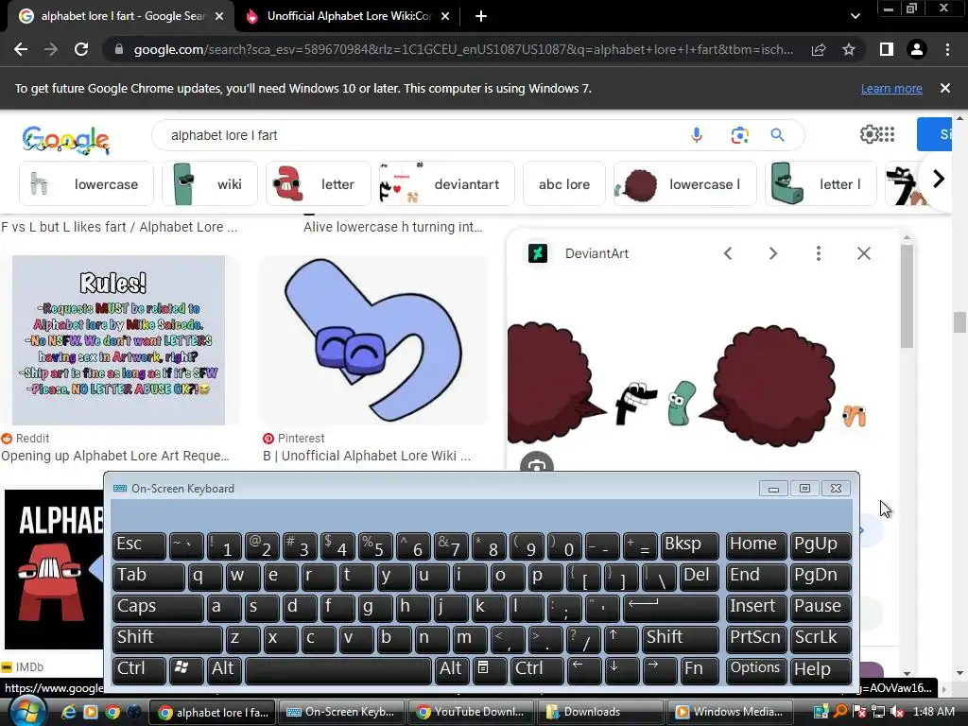Select the letter l filter chip
The image size is (968, 726).
pyautogui.click(x=821, y=184)
